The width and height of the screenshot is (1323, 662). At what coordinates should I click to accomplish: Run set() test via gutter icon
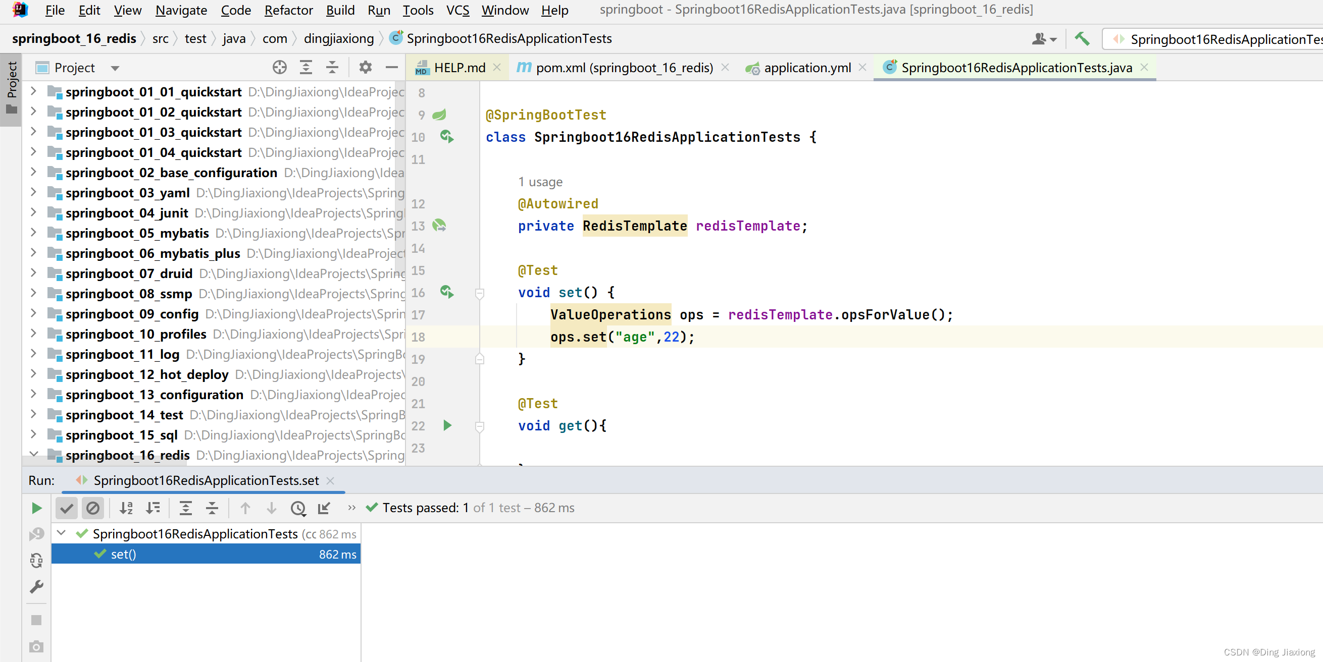(x=447, y=292)
